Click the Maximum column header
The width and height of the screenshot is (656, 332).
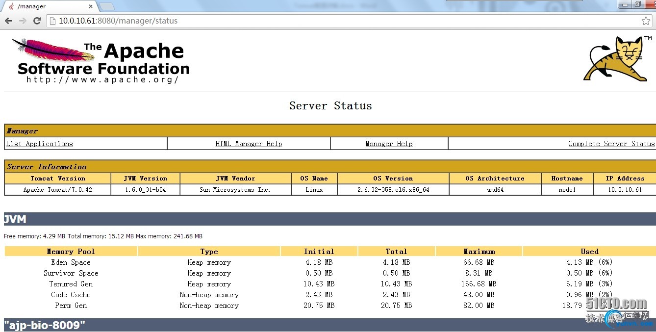tap(479, 252)
